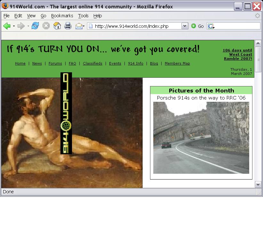The image size is (263, 248).
Task: Print the page with the printer icon
Action: 68,26
